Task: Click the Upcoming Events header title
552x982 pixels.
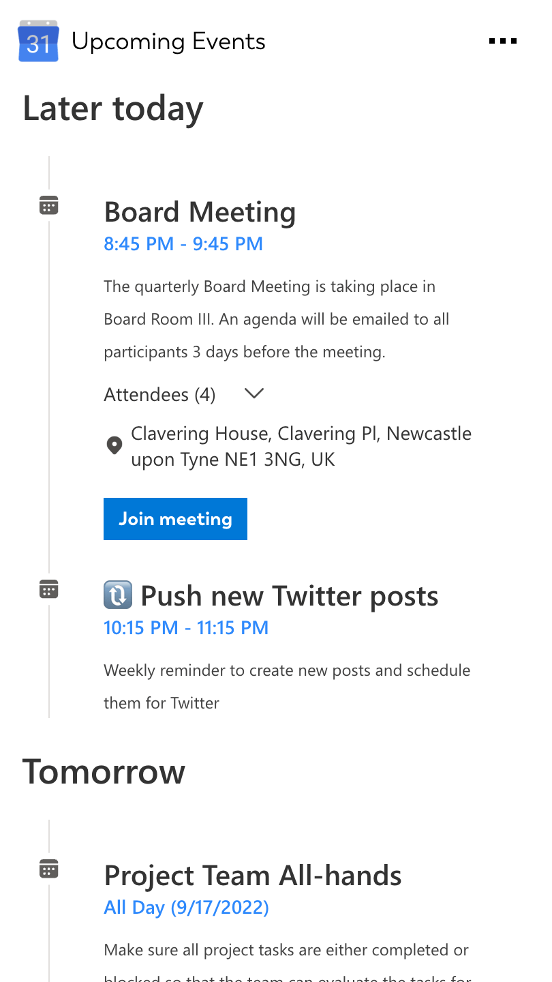Action: (x=168, y=42)
